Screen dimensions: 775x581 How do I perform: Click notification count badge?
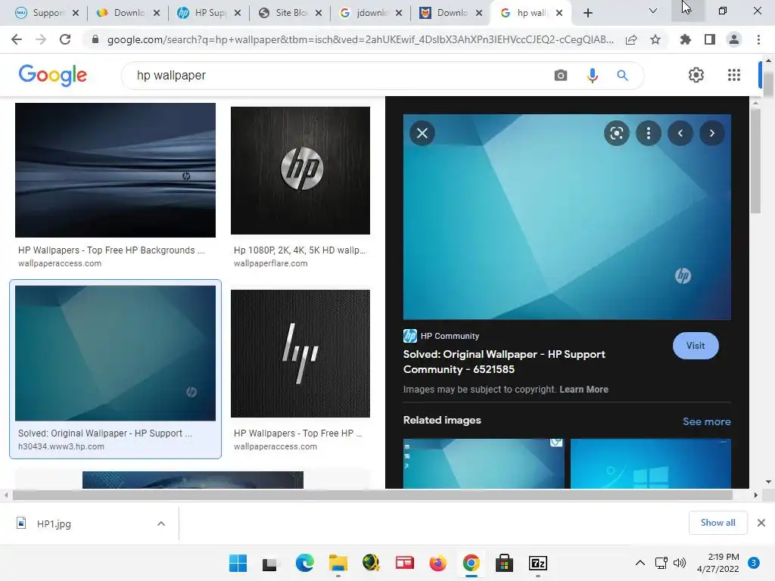(754, 563)
